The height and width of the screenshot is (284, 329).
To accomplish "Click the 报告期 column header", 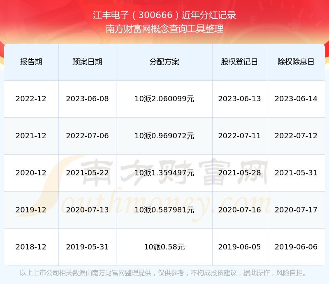I will (x=31, y=62).
